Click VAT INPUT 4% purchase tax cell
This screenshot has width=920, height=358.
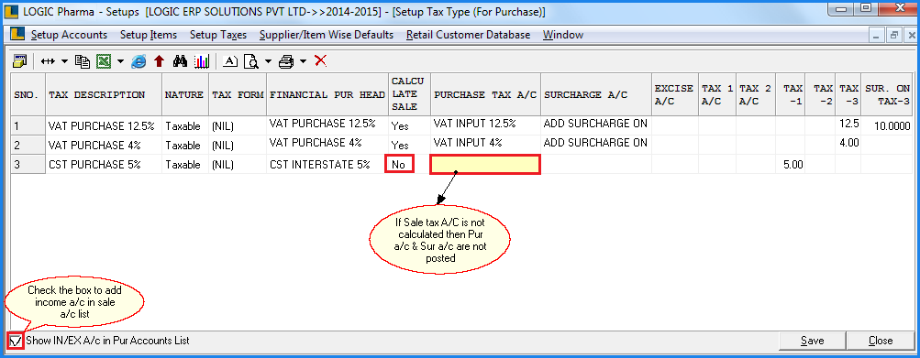(x=485, y=146)
